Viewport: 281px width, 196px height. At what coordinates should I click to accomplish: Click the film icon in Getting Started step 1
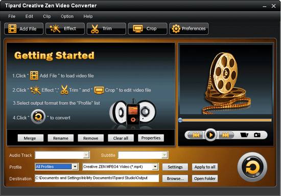click(x=34, y=76)
